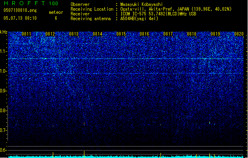The width and height of the screenshot is (248, 158).
Task: Select the file name 0507130810.png
Action: click(20, 10)
